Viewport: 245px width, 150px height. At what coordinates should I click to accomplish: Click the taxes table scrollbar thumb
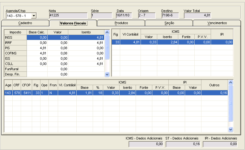pyautogui.click(x=107, y=47)
